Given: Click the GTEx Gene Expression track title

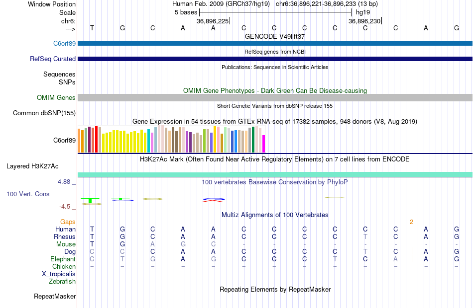Looking at the screenshot, I should 275,121.
